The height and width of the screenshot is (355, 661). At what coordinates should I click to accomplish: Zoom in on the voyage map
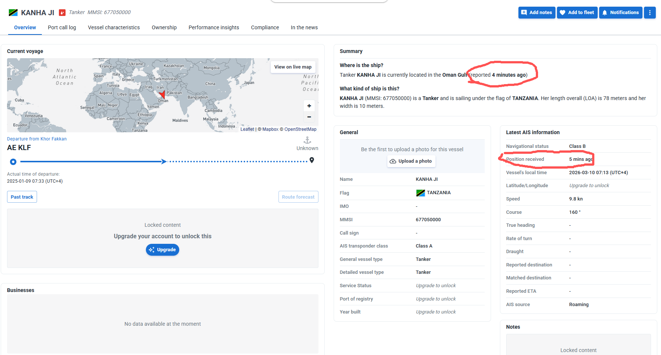click(x=309, y=106)
